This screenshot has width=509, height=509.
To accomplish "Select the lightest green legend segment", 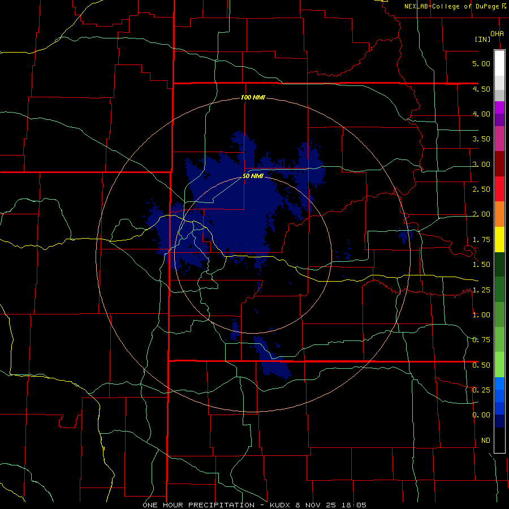I will tap(499, 365).
